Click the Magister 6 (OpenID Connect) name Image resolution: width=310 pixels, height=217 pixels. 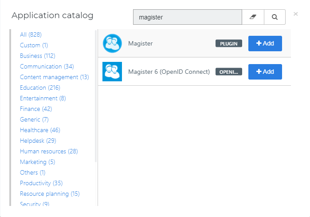169,72
